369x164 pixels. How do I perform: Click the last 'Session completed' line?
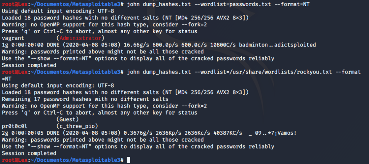29,154
